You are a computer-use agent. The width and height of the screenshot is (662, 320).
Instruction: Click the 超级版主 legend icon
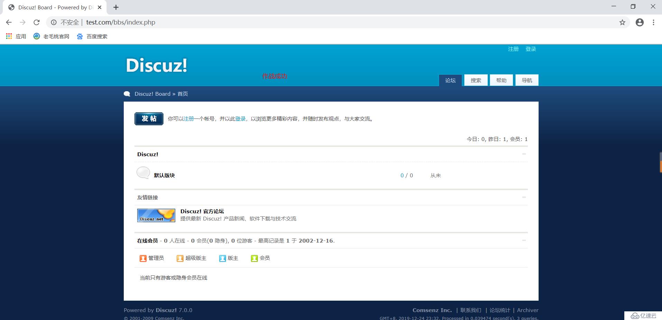(x=180, y=258)
